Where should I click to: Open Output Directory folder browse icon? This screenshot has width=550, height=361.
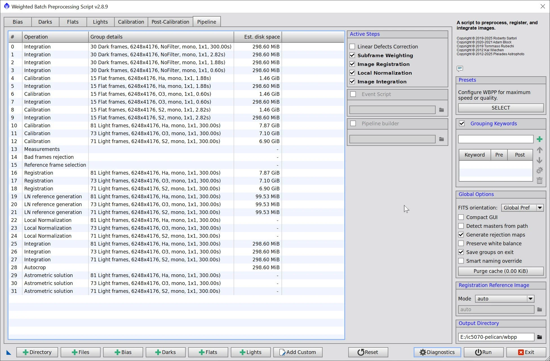[539, 337]
